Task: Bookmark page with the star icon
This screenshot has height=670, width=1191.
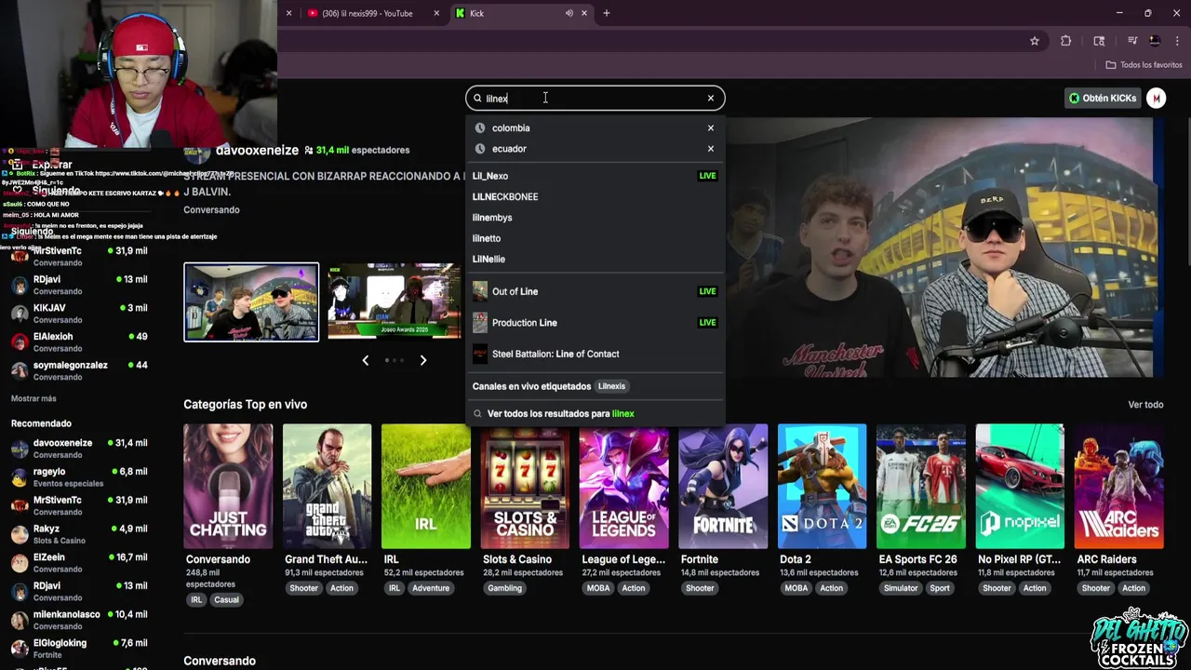Action: [1034, 41]
